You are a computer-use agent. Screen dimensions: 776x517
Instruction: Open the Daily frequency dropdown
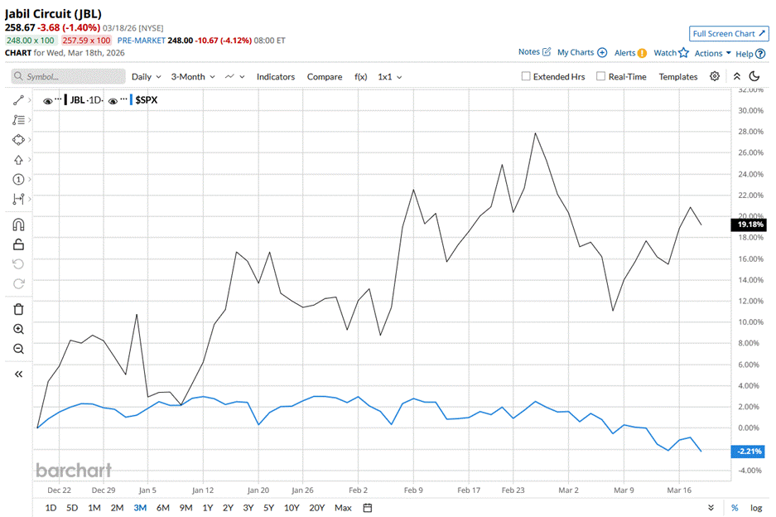[x=146, y=77]
